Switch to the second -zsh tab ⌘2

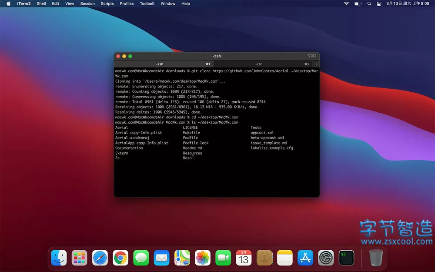pos(263,64)
